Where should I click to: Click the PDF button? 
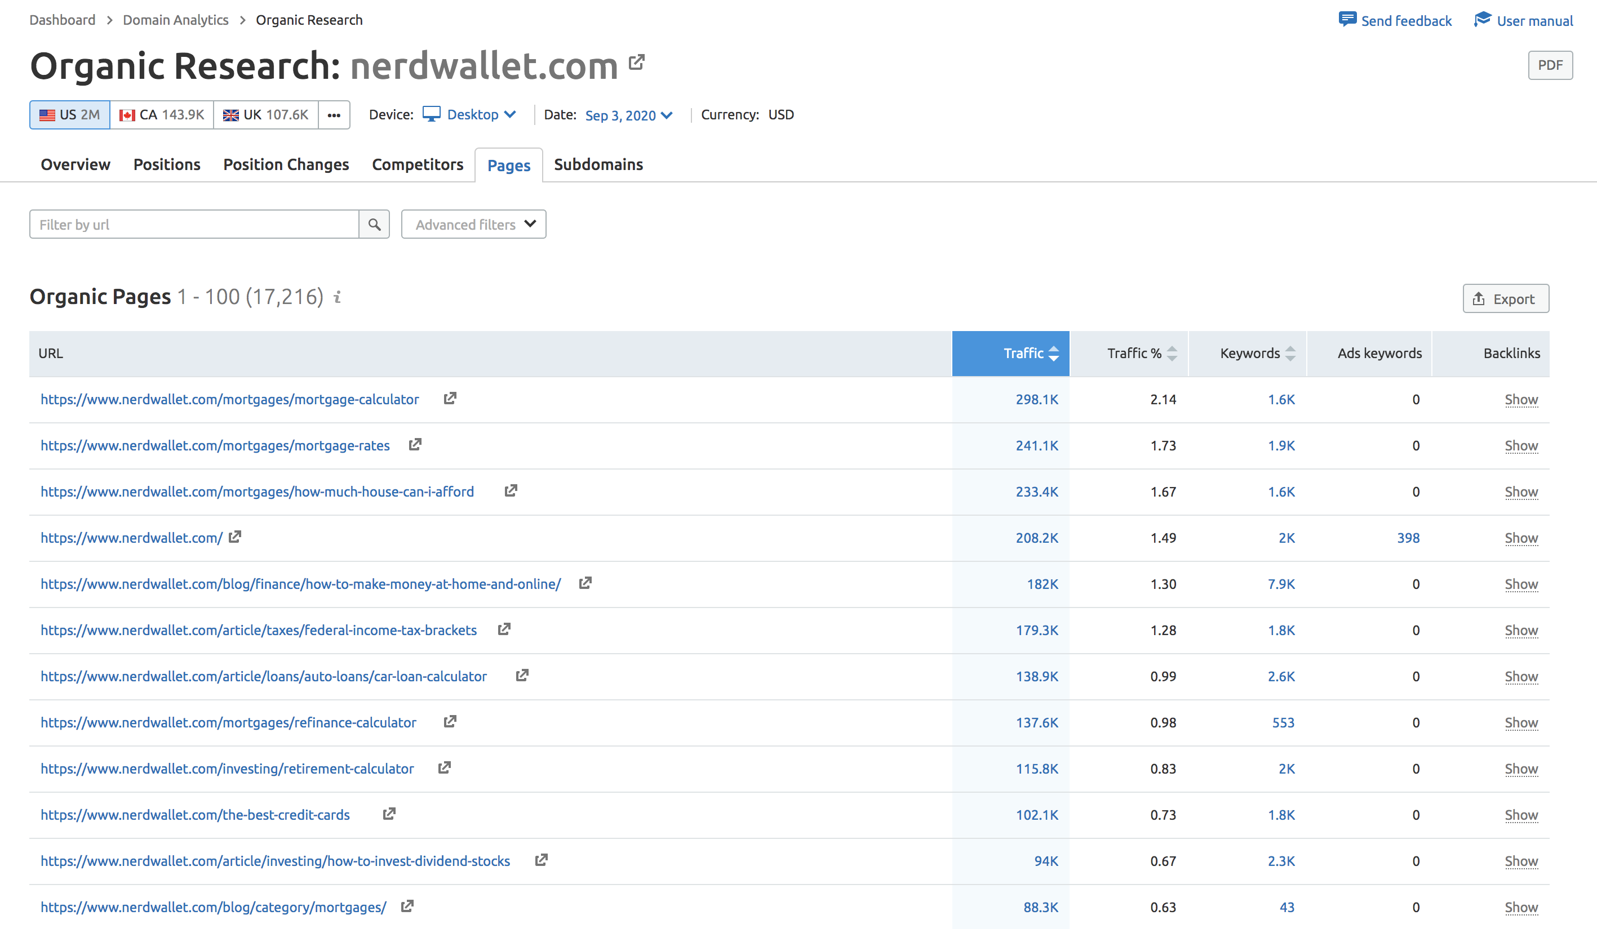(x=1550, y=65)
